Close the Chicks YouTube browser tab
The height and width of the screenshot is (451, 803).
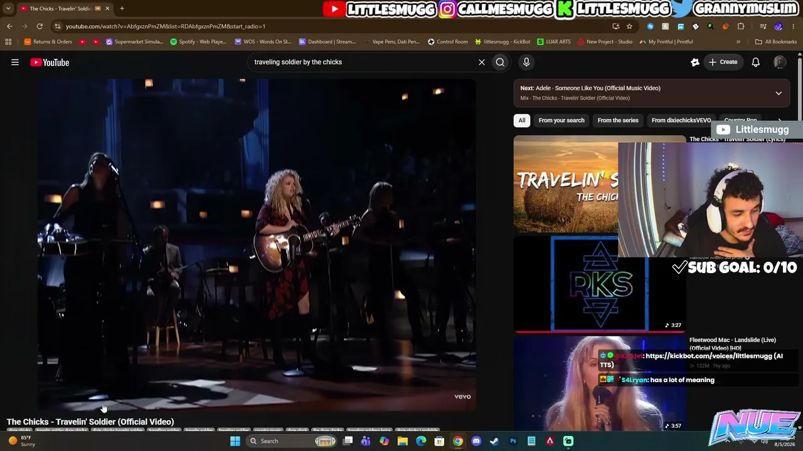click(x=107, y=8)
